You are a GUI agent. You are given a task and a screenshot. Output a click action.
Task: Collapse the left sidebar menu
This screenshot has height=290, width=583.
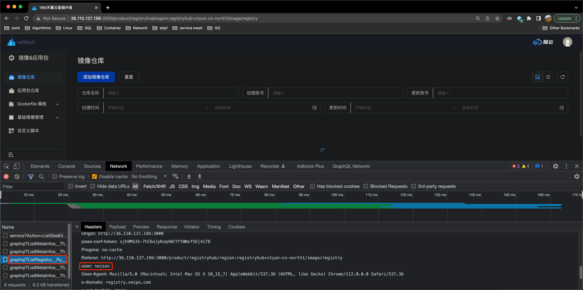(x=11, y=155)
